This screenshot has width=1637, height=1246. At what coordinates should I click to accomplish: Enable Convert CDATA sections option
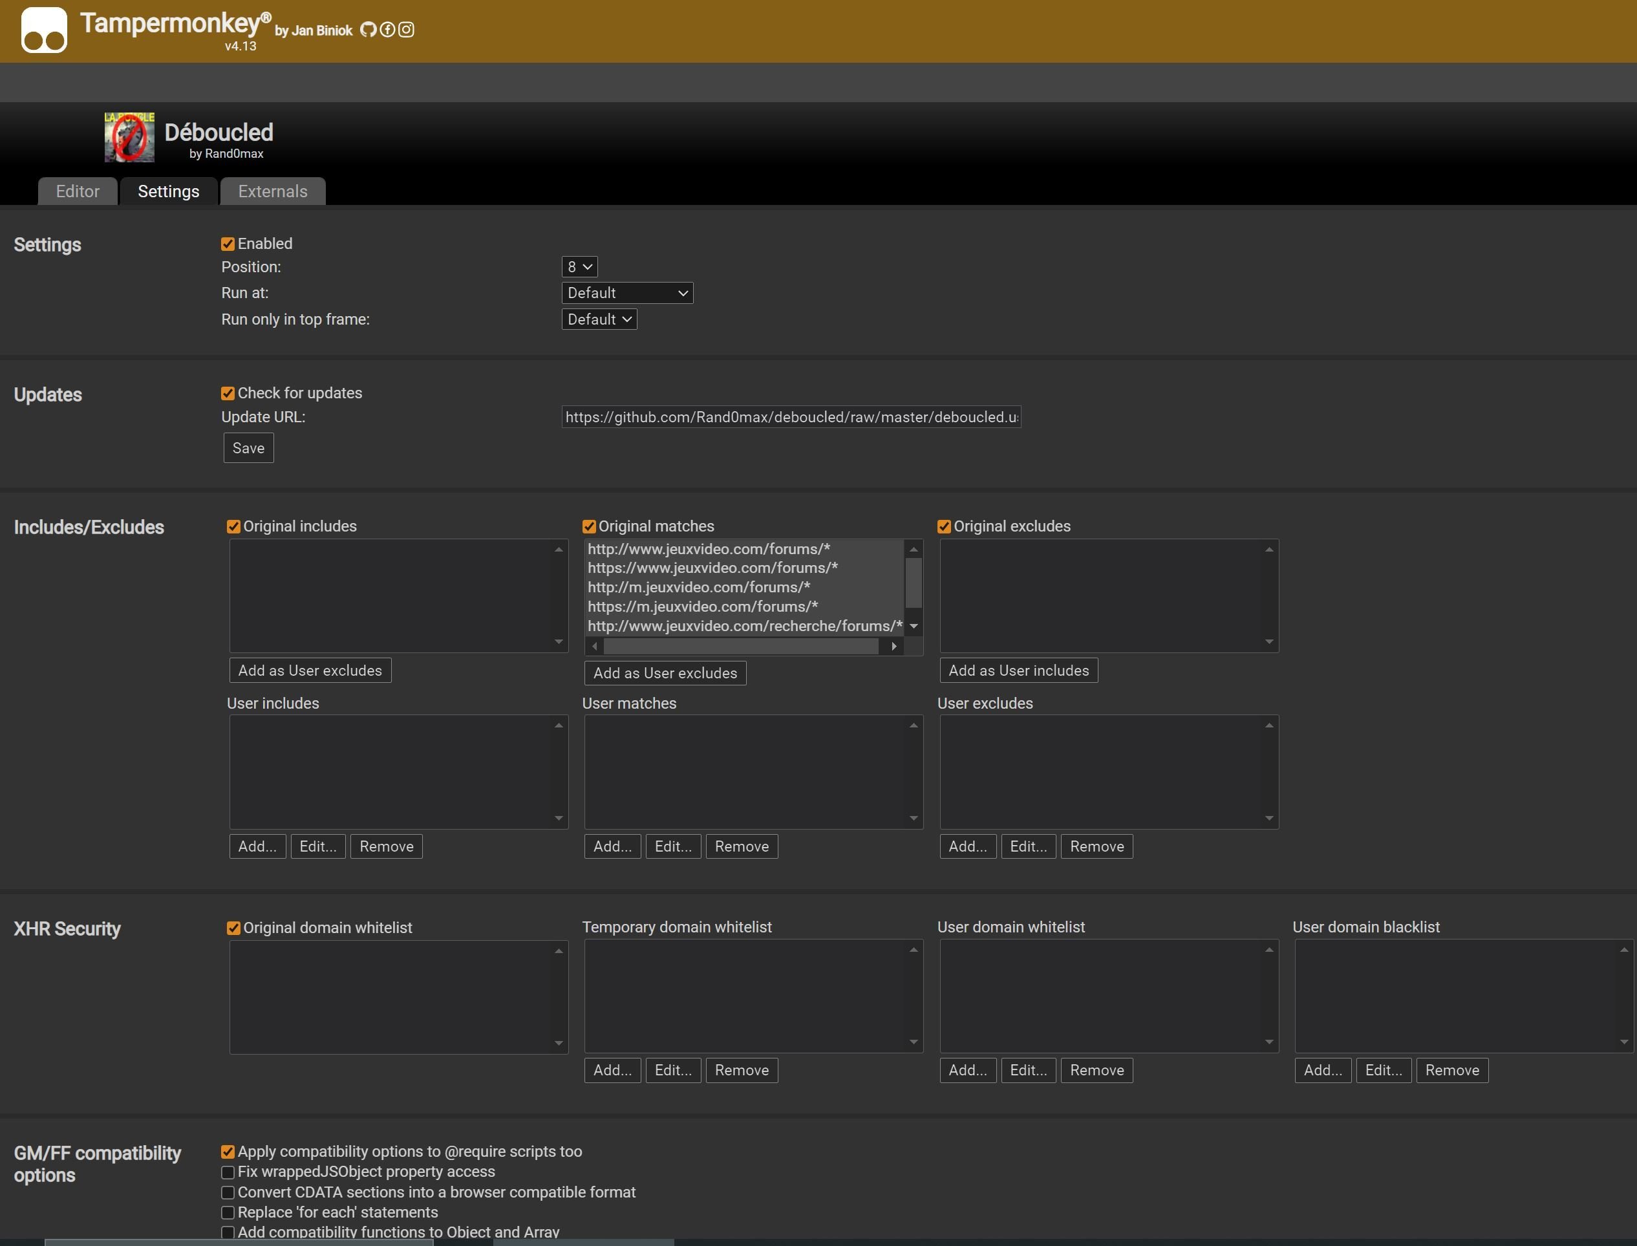(228, 1194)
